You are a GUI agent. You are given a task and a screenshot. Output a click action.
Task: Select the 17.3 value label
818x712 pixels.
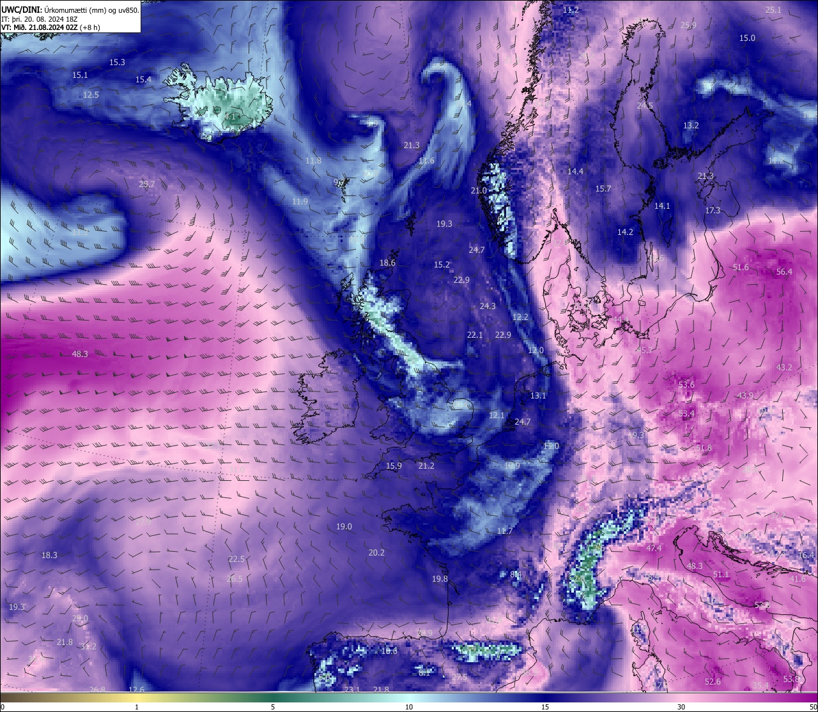pos(713,211)
